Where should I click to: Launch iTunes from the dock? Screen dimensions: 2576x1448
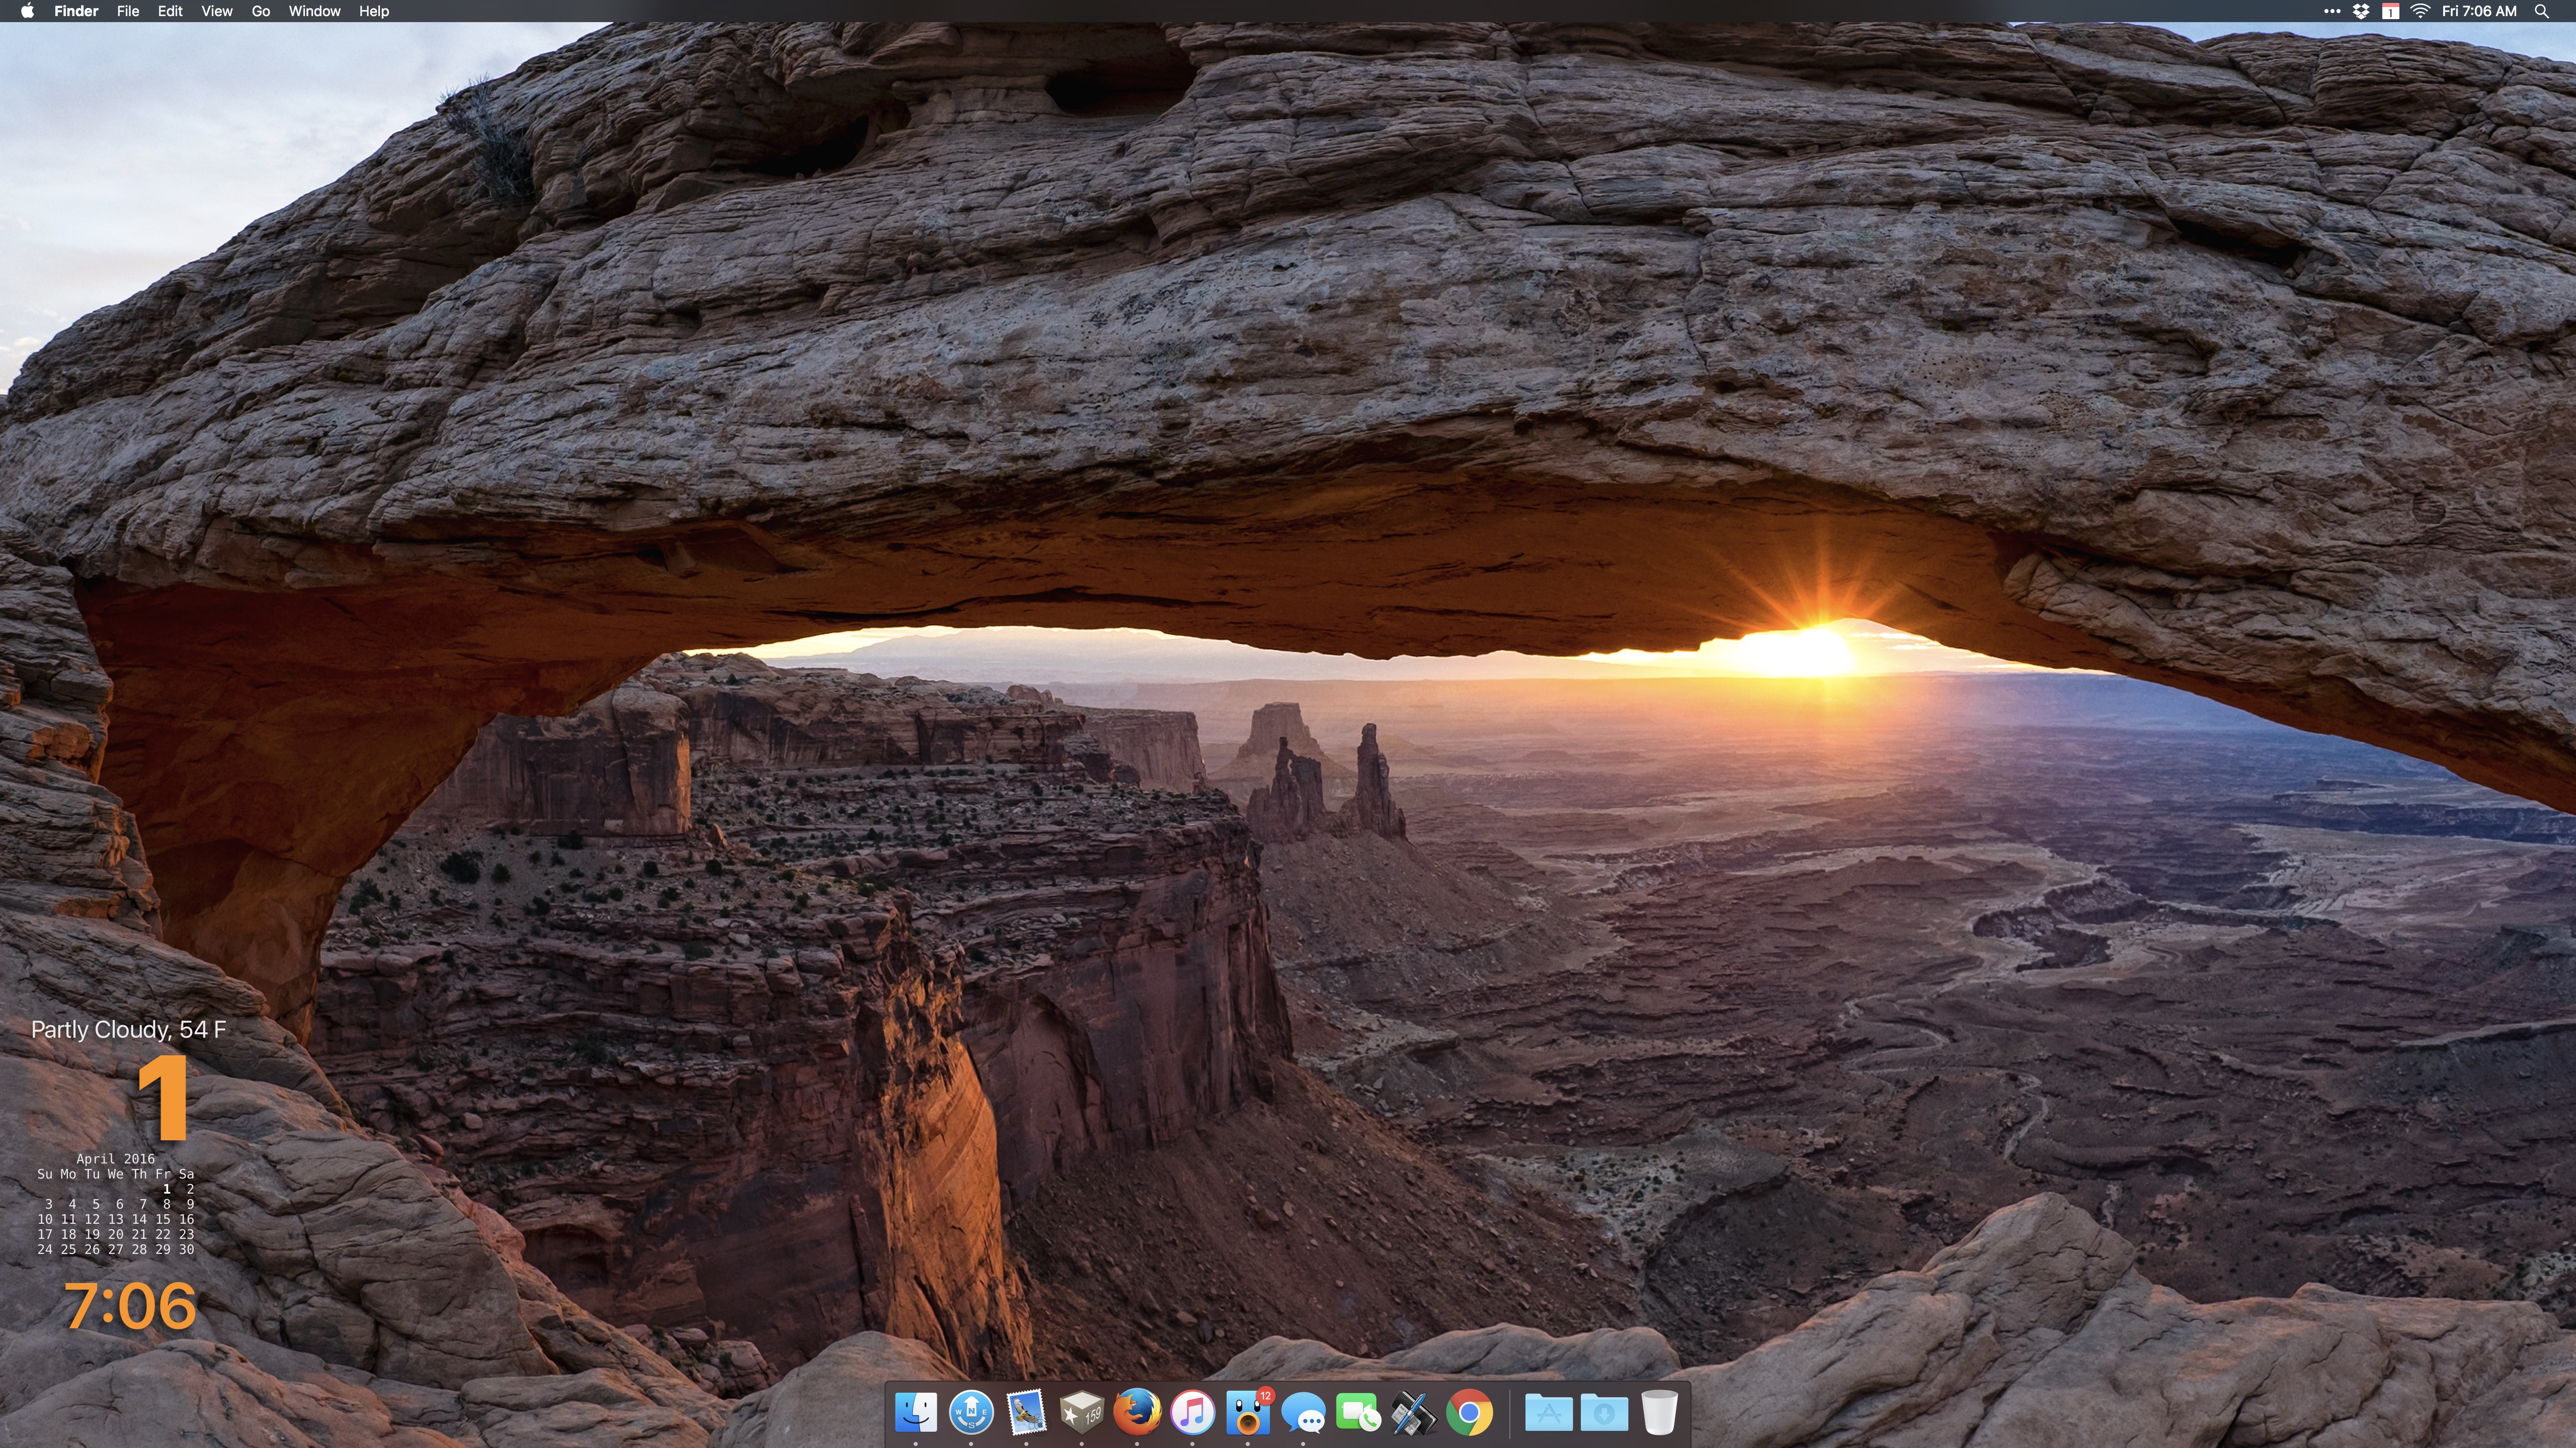[x=1192, y=1412]
